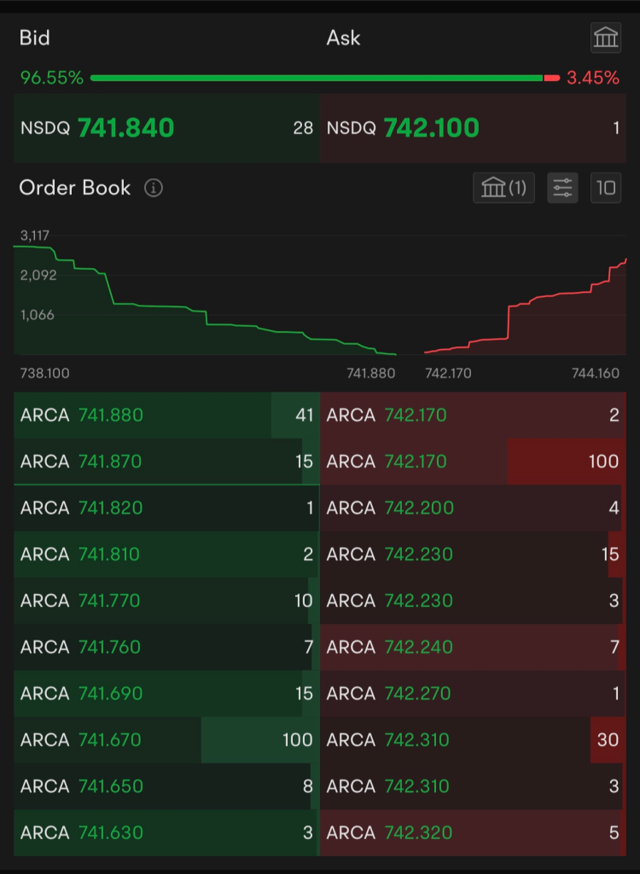Open the exchange filter showing (1)
The width and height of the screenshot is (640, 874).
click(503, 188)
